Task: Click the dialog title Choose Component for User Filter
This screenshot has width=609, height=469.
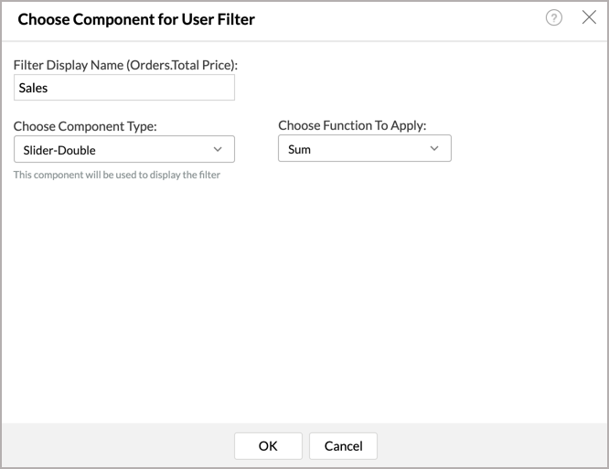Action: [x=136, y=19]
